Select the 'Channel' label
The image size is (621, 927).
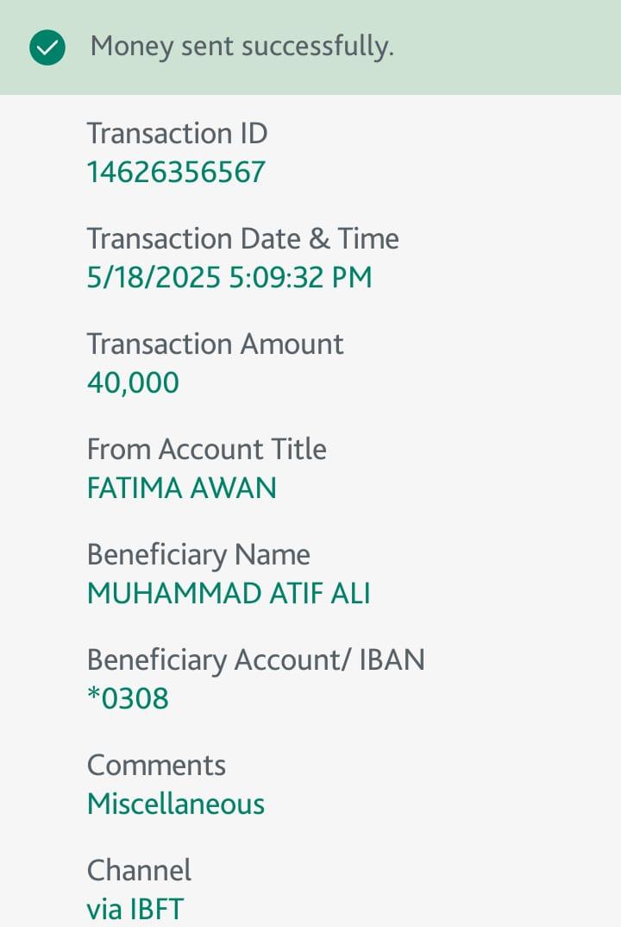139,871
